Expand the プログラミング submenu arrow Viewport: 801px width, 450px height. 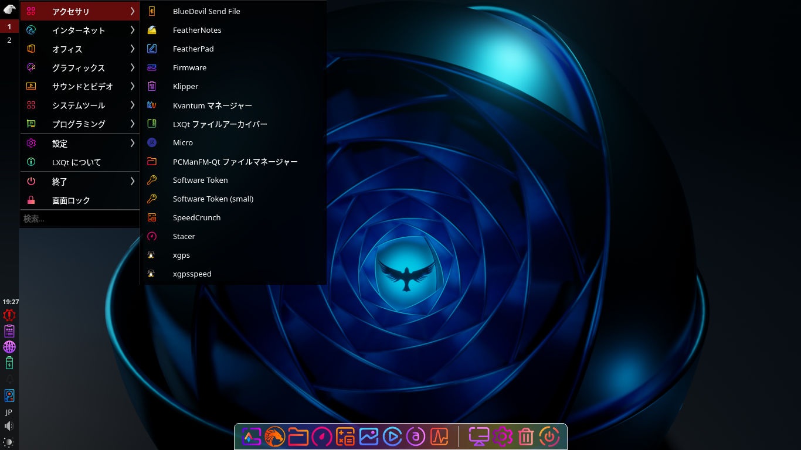(x=133, y=124)
